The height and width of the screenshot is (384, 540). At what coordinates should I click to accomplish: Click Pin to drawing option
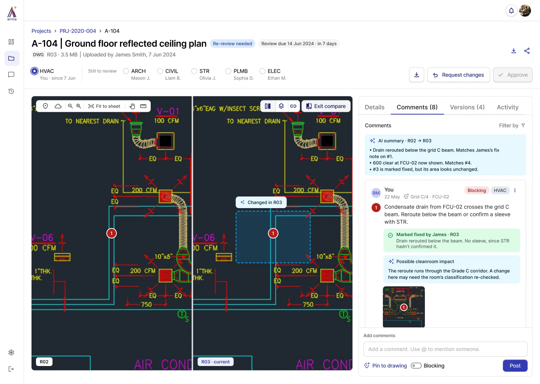click(385, 366)
